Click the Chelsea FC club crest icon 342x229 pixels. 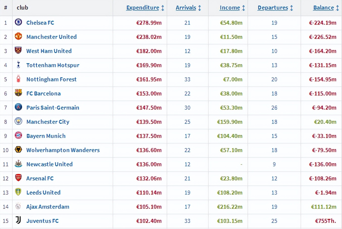(x=18, y=22)
